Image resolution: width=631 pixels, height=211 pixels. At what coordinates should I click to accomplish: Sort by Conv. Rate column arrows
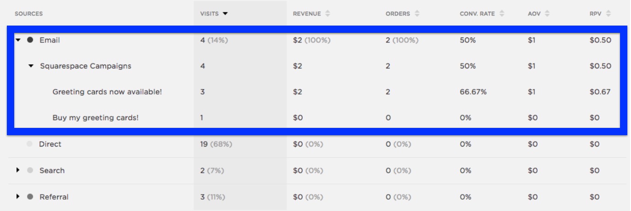tap(502, 14)
